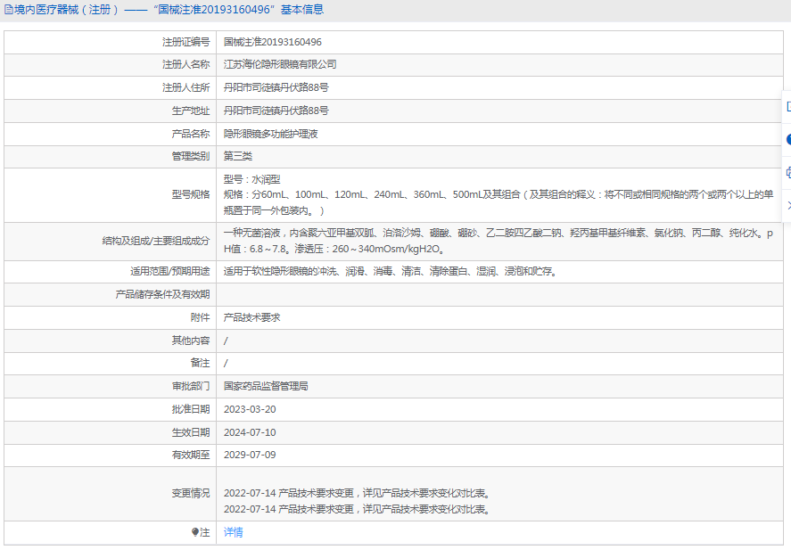791x550 pixels.
Task: Click the product name 隐形眼镜多功能护理液
Action: [x=270, y=134]
